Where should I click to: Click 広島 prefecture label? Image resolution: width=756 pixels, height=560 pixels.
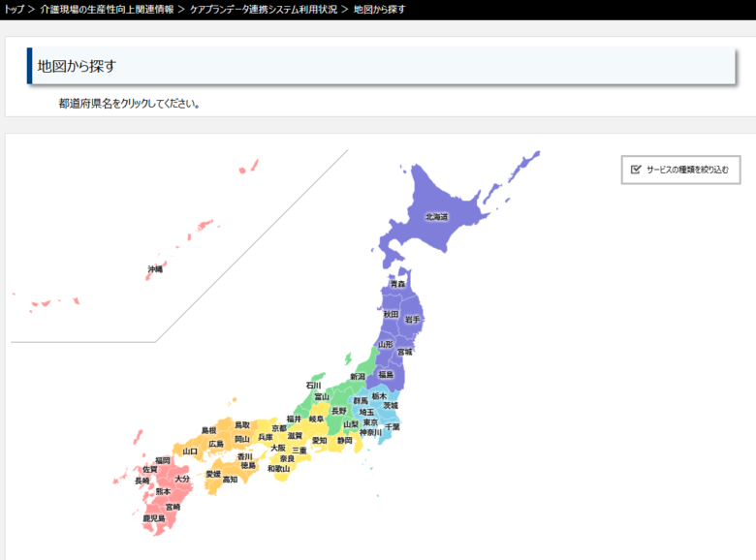(x=215, y=444)
